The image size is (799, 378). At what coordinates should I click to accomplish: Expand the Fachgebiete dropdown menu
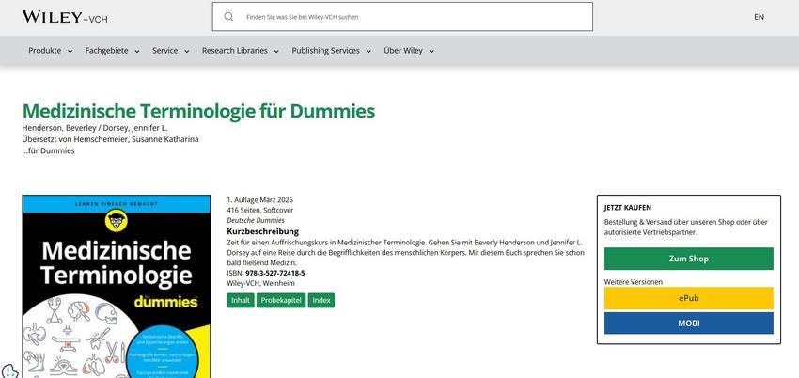coord(112,51)
